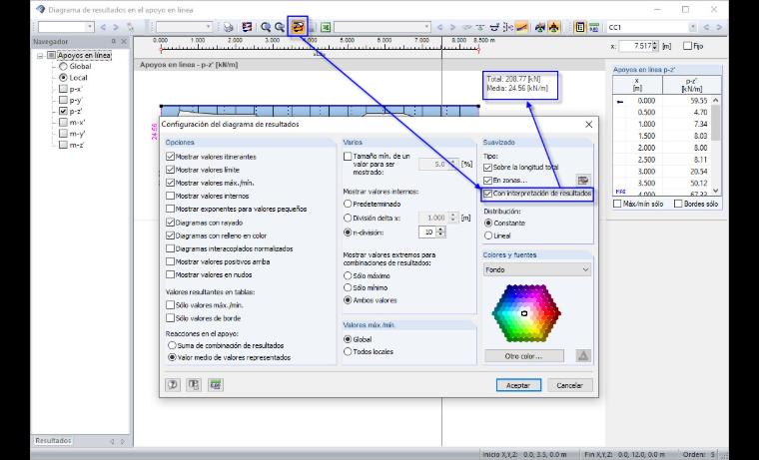Uncheck Sobre la longitud total
759x460 pixels.
point(488,168)
